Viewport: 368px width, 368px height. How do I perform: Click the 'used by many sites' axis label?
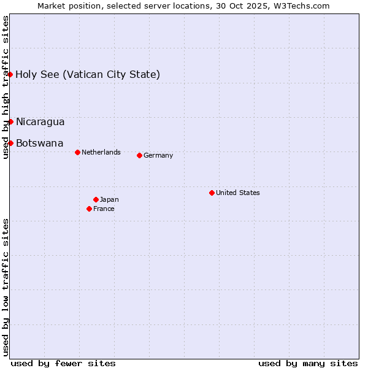[308, 363]
